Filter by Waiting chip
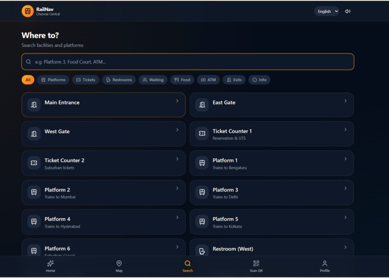Viewport: 389px width, 278px height. [x=153, y=80]
